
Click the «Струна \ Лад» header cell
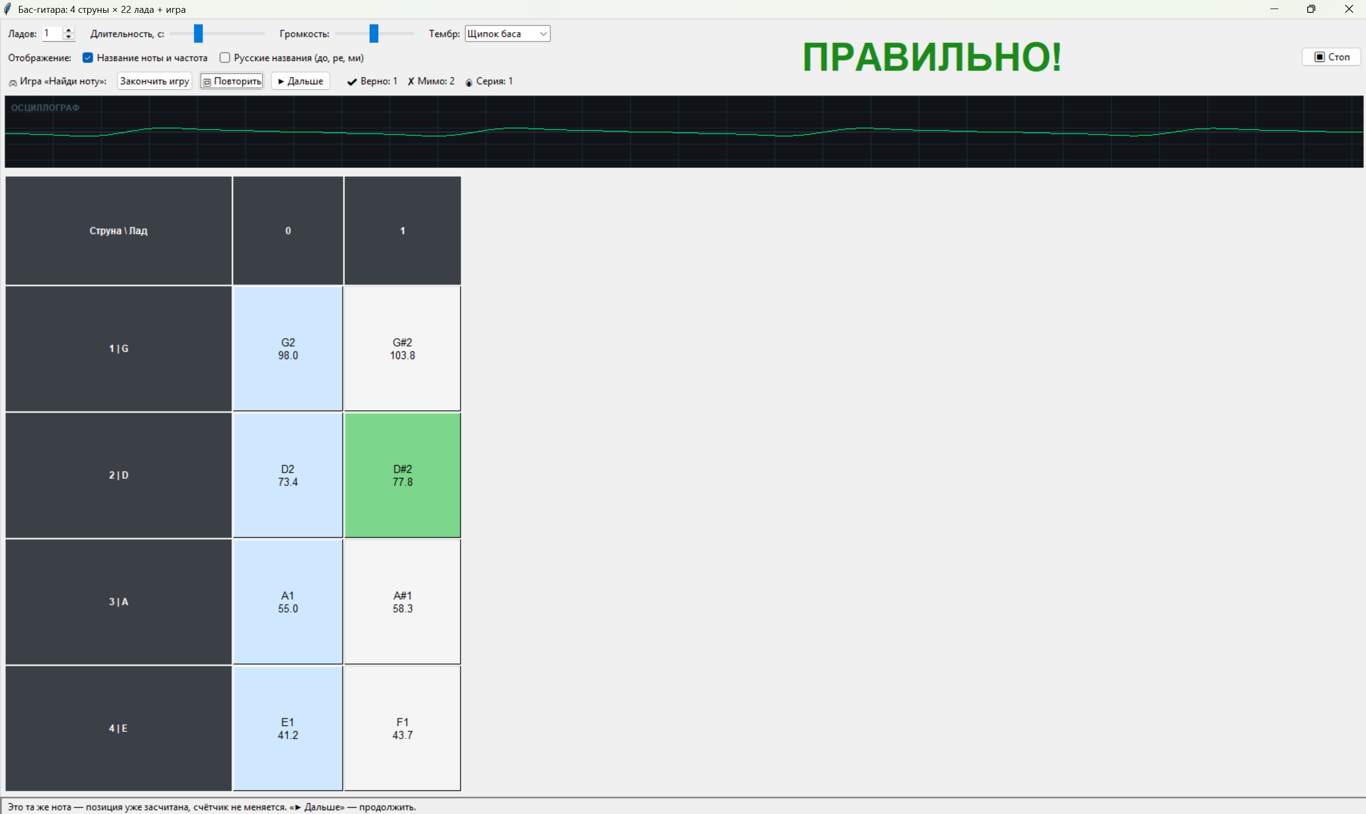tap(119, 230)
